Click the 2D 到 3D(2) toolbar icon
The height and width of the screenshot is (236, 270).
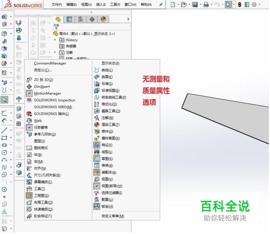click(29, 79)
